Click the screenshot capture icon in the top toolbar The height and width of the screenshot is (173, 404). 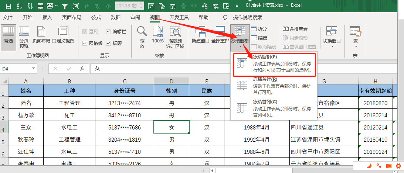pos(76,6)
